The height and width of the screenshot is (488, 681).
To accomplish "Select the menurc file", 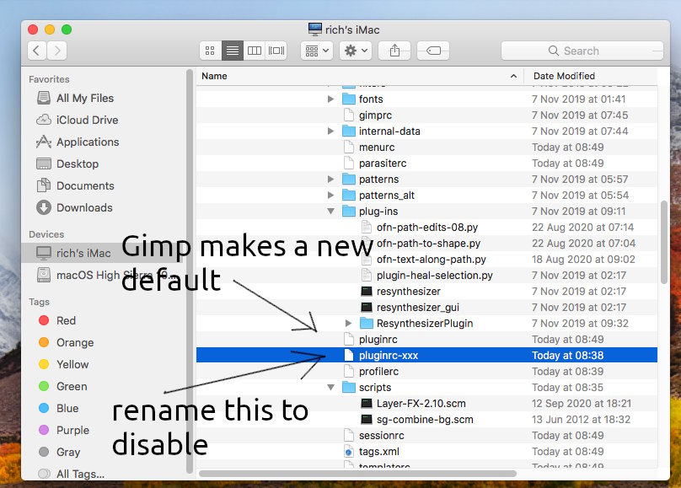I will (426, 147).
